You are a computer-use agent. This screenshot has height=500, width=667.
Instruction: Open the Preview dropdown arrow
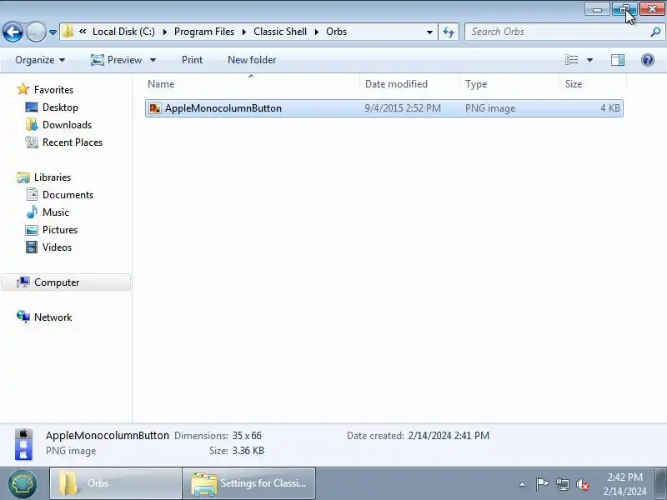(153, 60)
